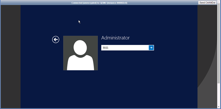Submit password with the blue arrow button

pos(151,48)
